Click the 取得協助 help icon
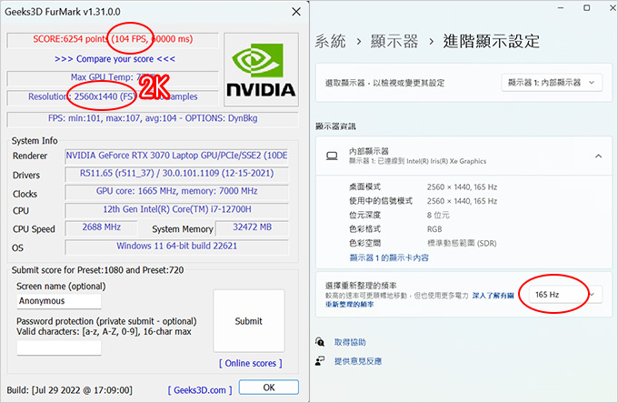Viewport: 618px width, 403px height. [x=320, y=342]
